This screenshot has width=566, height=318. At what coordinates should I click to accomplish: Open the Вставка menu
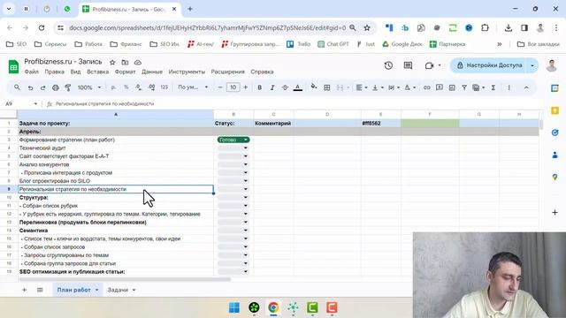[98, 72]
